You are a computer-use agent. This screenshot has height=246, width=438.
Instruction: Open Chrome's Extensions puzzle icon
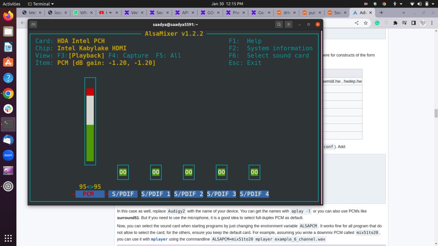(395, 23)
